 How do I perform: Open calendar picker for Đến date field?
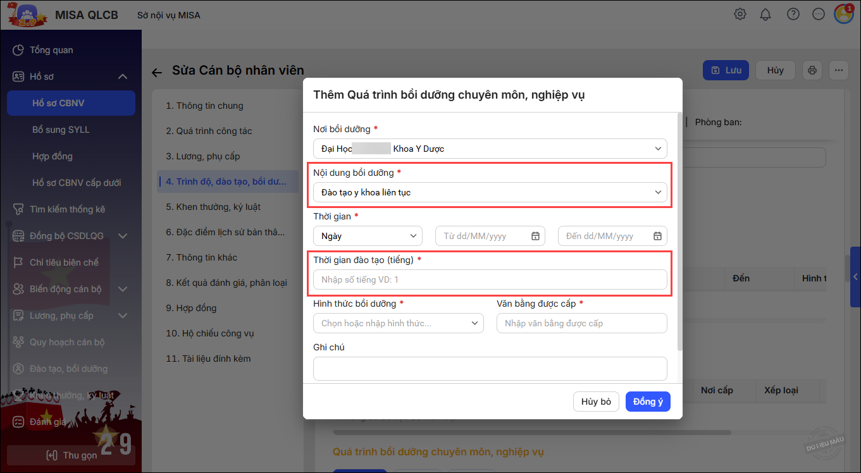pos(657,236)
